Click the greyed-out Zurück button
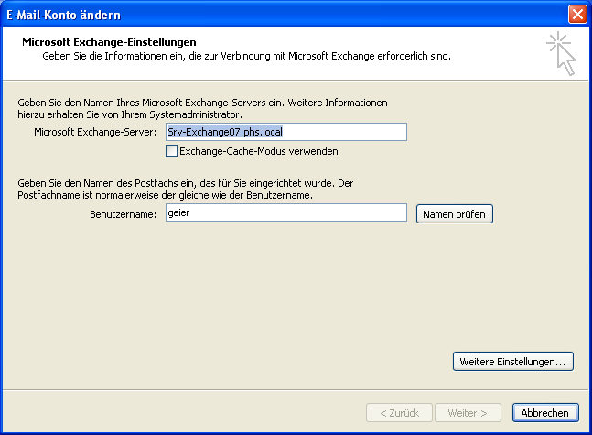The image size is (592, 435). [399, 413]
